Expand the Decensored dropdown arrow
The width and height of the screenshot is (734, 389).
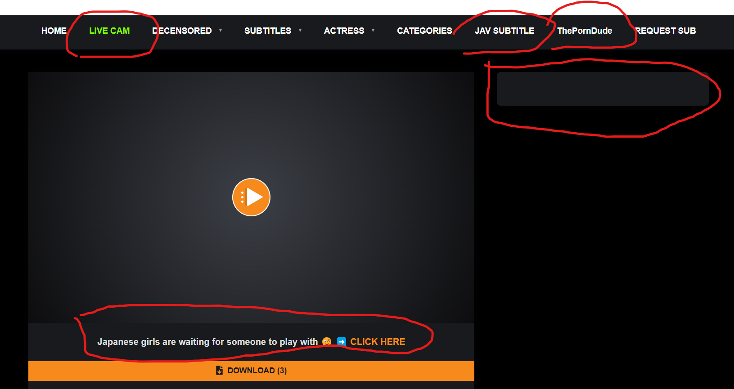point(221,31)
